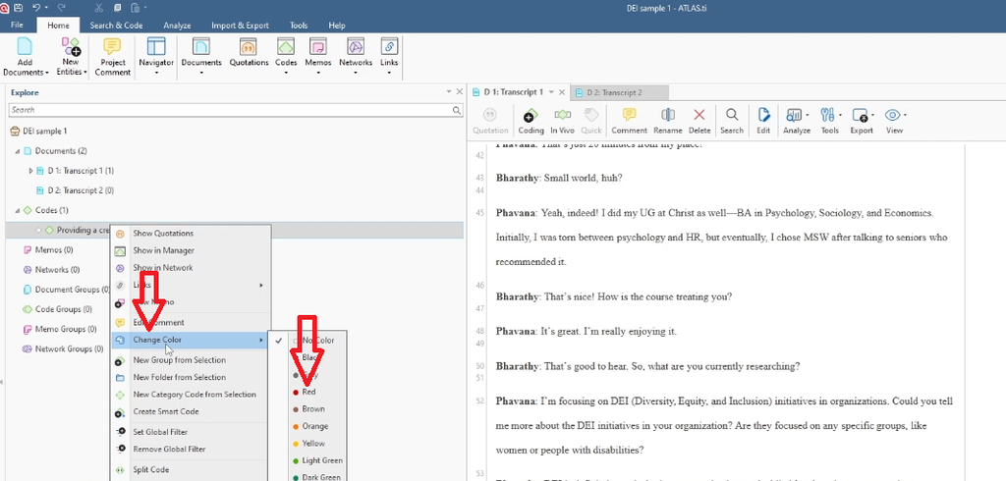The height and width of the screenshot is (481, 1006).
Task: Click the Add Documents ribbon icon
Action: pos(25,48)
